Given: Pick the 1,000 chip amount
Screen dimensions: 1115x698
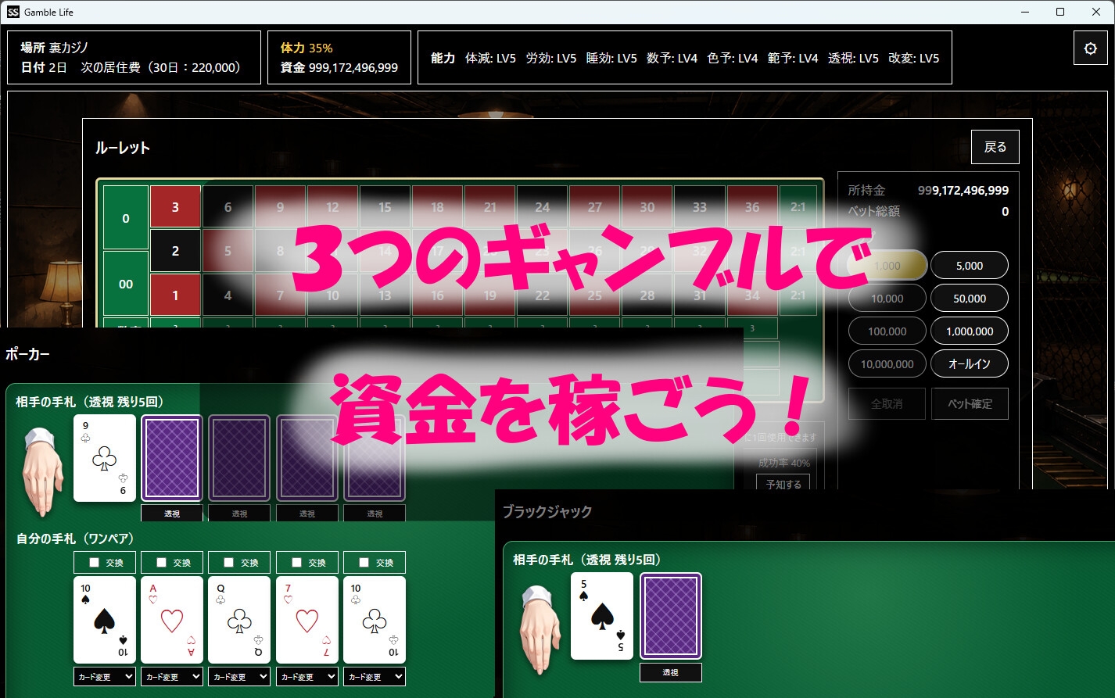Looking at the screenshot, I should click(887, 266).
